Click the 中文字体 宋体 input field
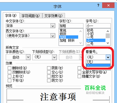Screen dimensions: 117x103 [x=28, y=26]
